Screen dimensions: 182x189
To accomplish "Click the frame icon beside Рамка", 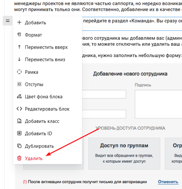I will pos(19,72).
